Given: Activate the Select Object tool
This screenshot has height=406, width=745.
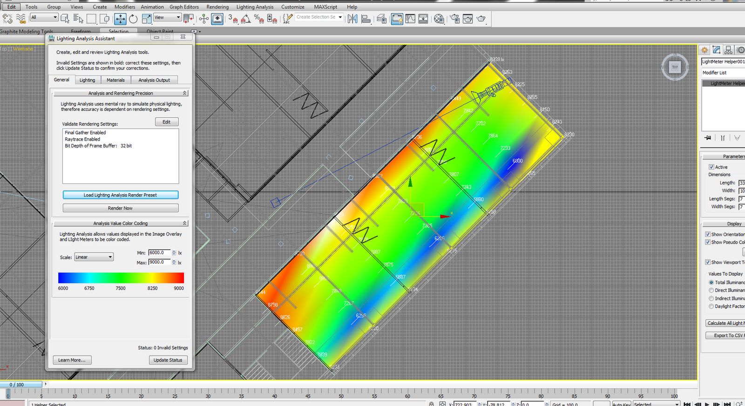Looking at the screenshot, I should (x=65, y=19).
